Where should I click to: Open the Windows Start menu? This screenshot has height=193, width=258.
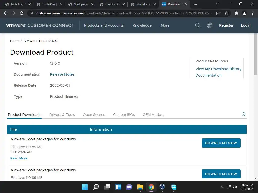click(85, 187)
